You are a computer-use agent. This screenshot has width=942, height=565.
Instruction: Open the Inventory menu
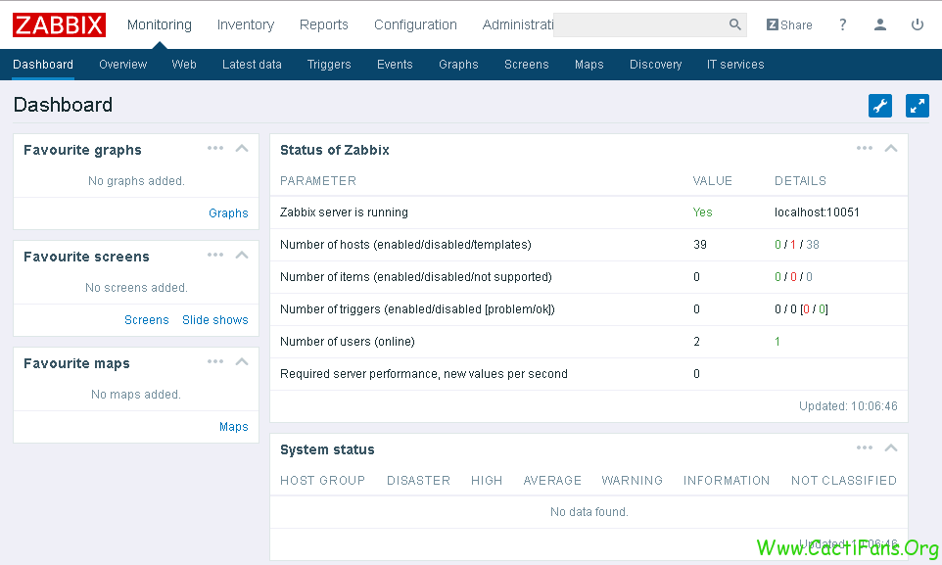[x=246, y=24]
